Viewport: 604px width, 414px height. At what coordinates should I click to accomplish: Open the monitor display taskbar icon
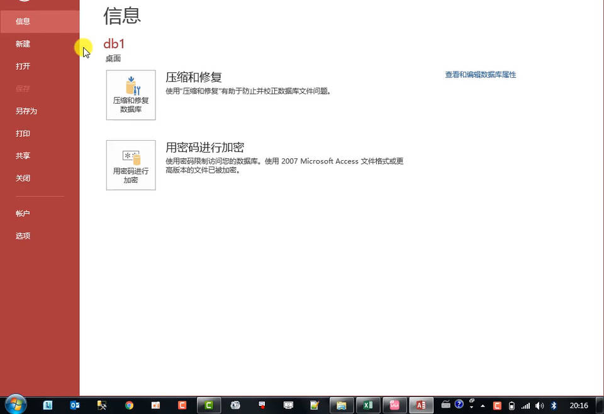pyautogui.click(x=288, y=405)
